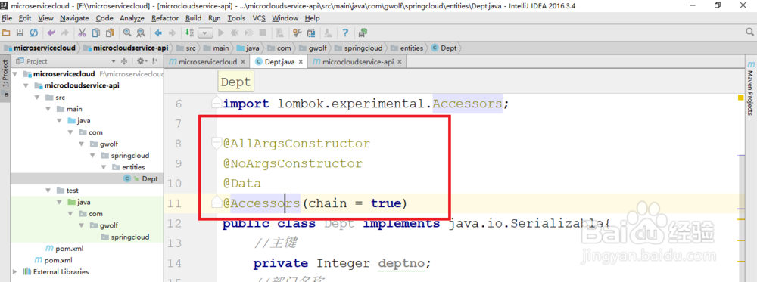
Task: Click the Cut scissors icon
Action: (82, 33)
